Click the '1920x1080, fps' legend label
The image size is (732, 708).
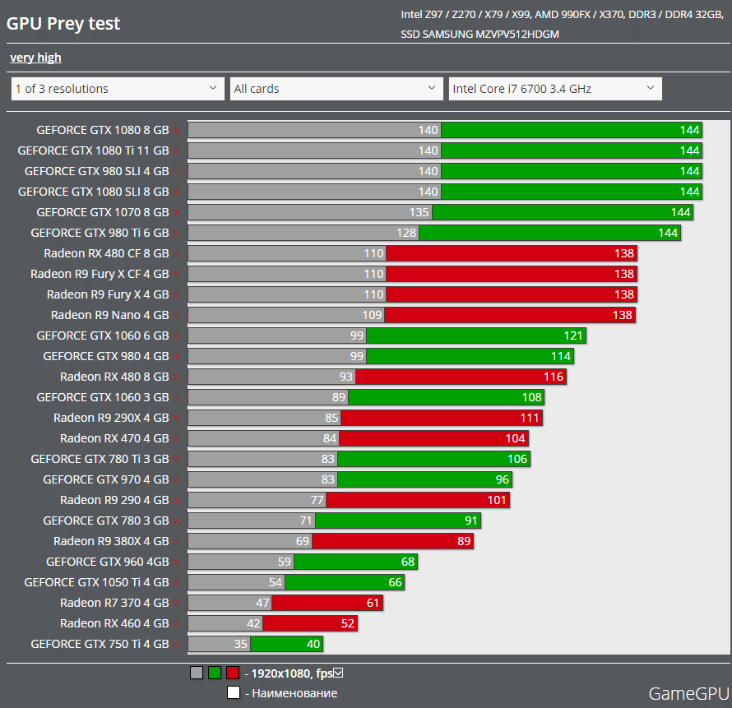coord(292,673)
